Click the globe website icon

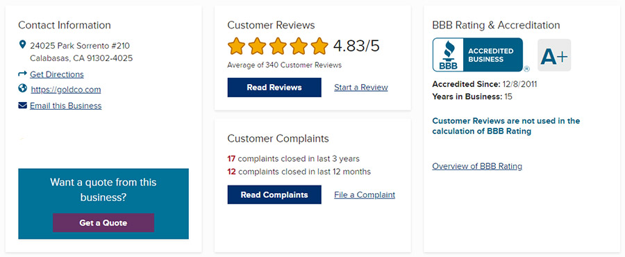tap(22, 88)
